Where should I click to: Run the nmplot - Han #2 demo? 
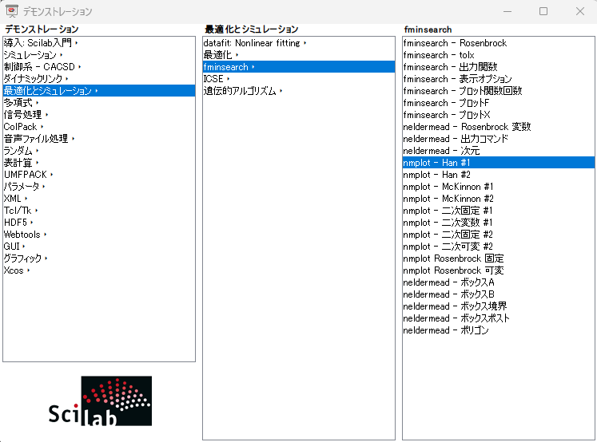point(436,175)
